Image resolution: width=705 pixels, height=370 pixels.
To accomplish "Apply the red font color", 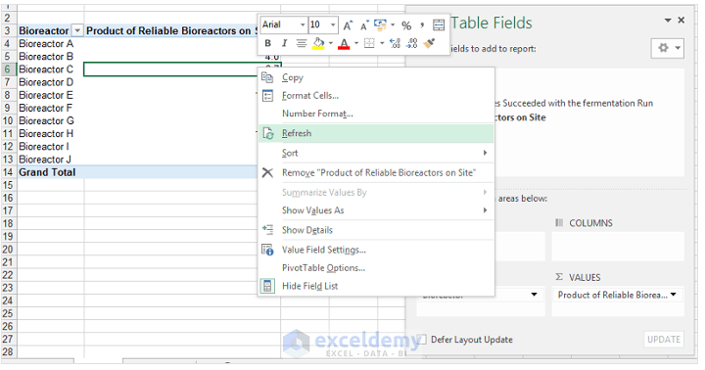I will pyautogui.click(x=344, y=44).
